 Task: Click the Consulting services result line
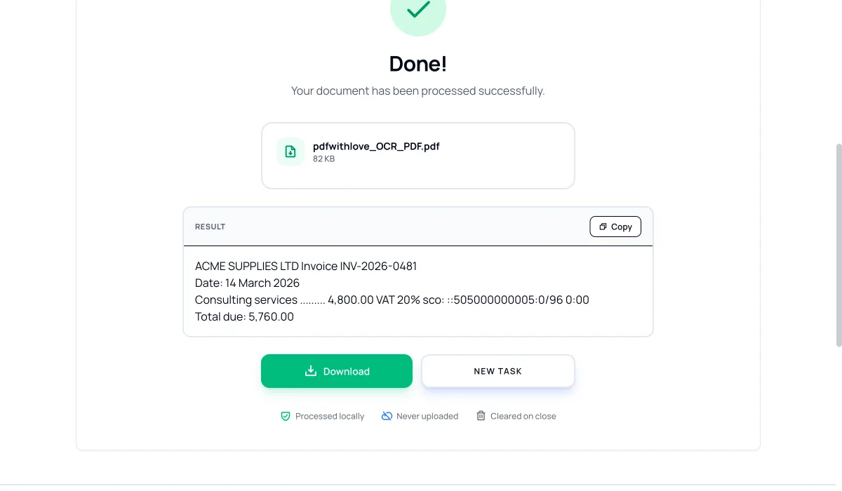point(392,300)
